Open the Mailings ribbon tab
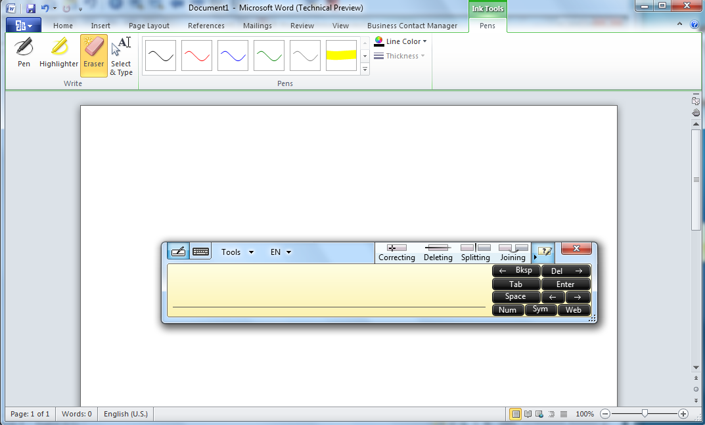The width and height of the screenshot is (705, 425). pos(257,25)
